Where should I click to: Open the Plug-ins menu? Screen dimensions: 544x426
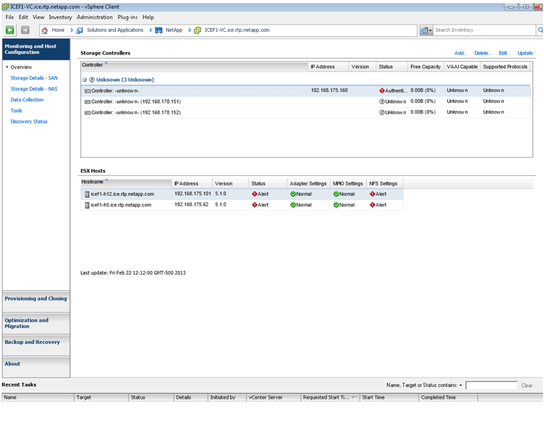point(127,18)
